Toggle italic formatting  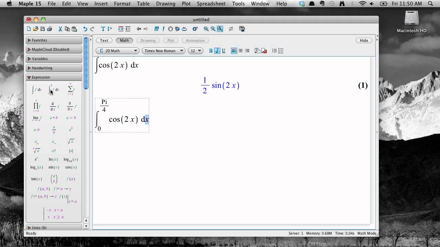[217, 51]
